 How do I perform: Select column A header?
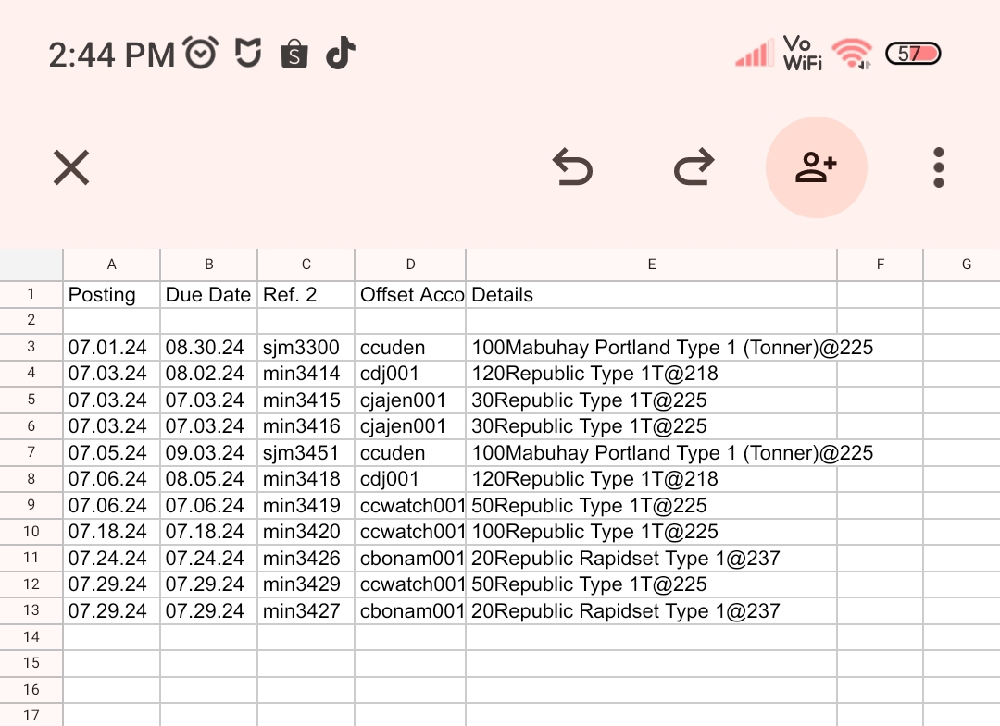coord(112,265)
